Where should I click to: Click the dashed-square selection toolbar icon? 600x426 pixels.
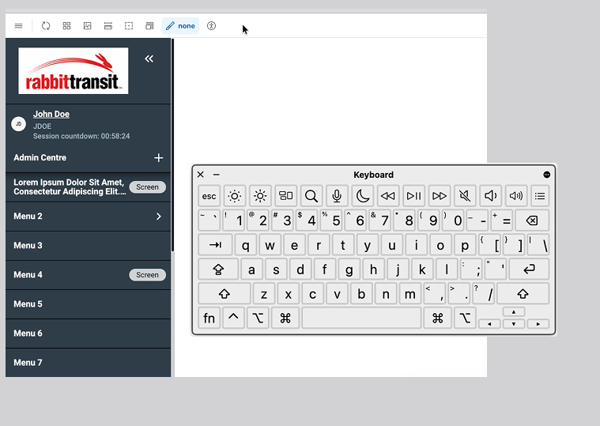tap(129, 26)
